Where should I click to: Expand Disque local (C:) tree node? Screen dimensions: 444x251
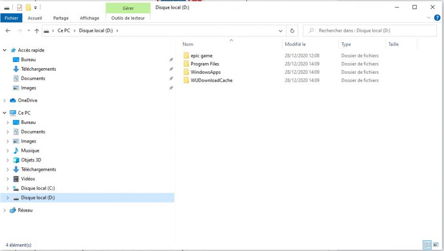(x=8, y=188)
